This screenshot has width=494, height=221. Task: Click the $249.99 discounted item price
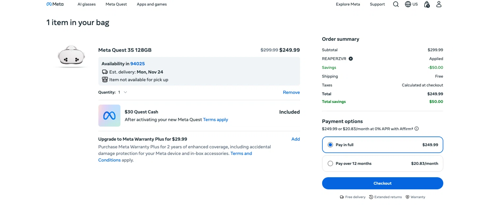click(289, 50)
